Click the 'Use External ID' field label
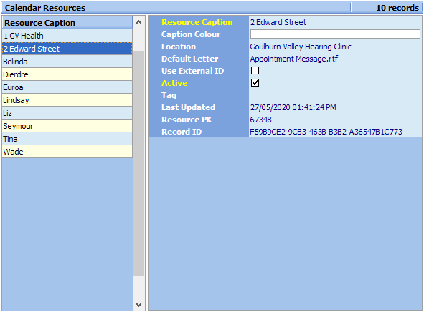 click(x=192, y=71)
